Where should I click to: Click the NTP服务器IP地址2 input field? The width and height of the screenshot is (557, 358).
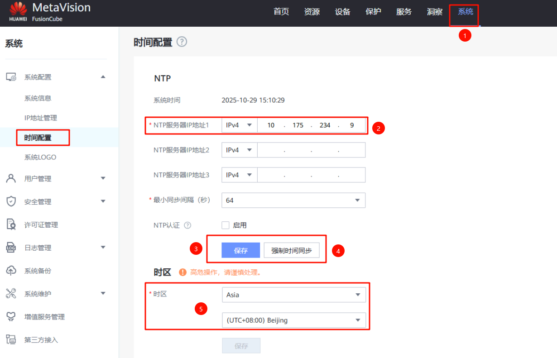click(x=311, y=150)
